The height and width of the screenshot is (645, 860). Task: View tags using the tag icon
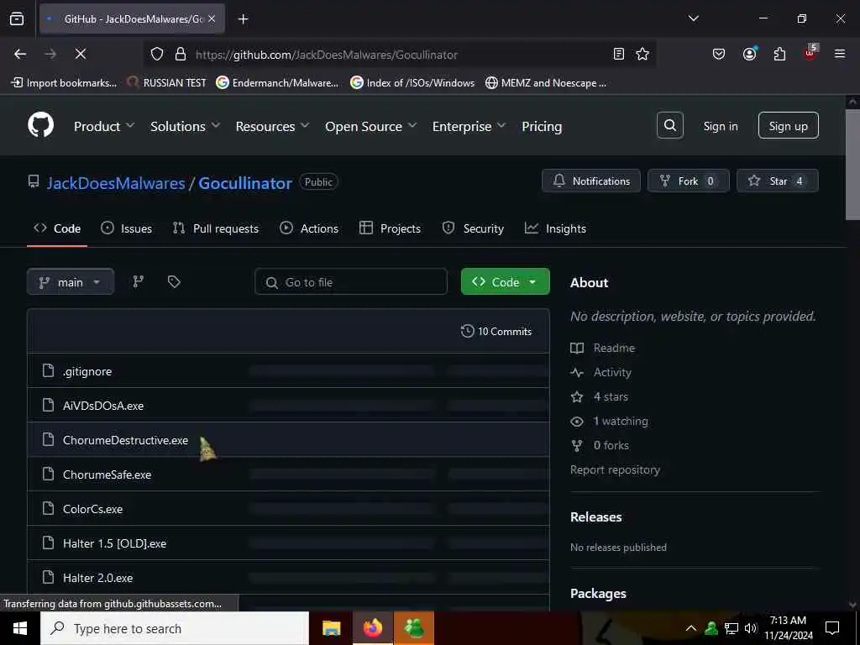point(174,282)
